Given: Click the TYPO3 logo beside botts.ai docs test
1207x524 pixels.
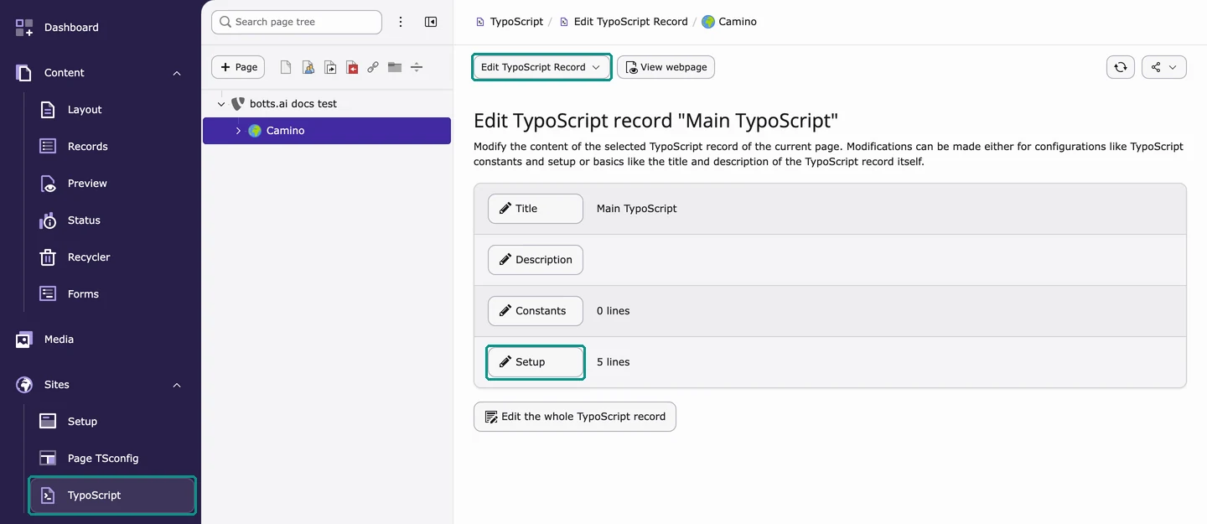Looking at the screenshot, I should point(238,104).
